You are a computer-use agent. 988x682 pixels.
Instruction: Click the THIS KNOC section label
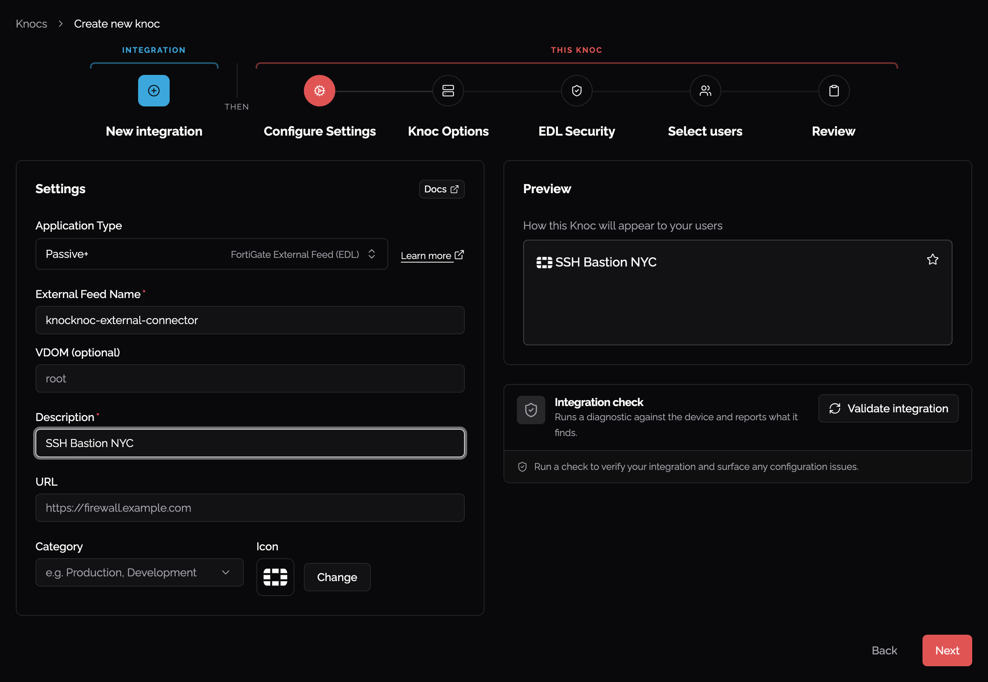click(576, 50)
